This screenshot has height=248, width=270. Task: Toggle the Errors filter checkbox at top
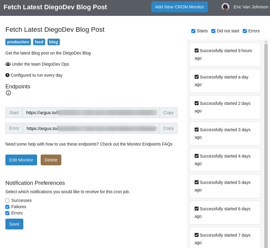[x=245, y=31]
